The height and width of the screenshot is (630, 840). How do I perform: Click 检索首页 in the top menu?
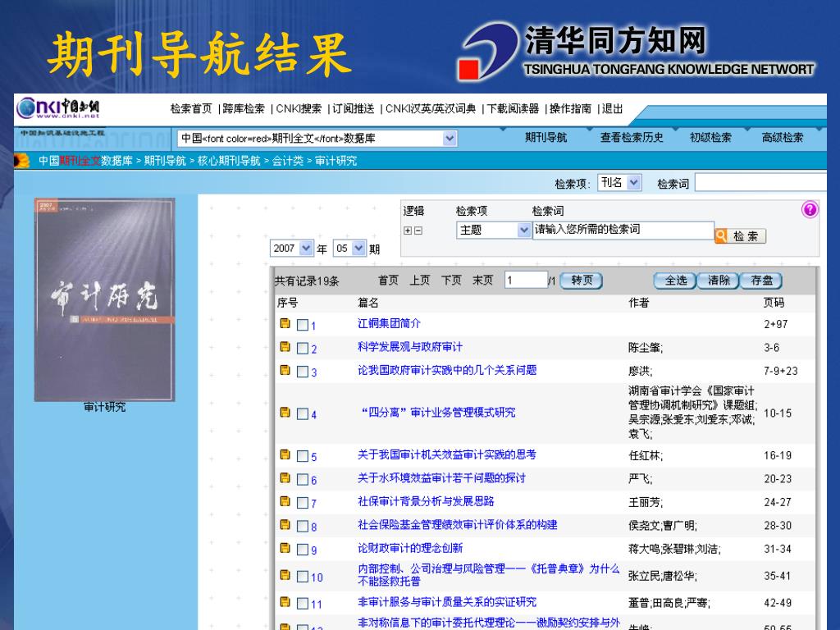[191, 109]
